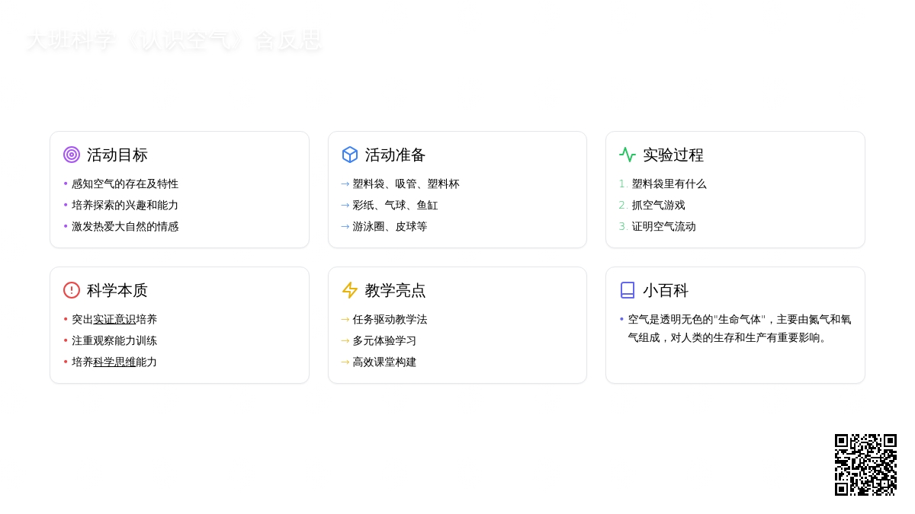
Task: Click the 多元体验学习 list item
Action: [x=384, y=341]
